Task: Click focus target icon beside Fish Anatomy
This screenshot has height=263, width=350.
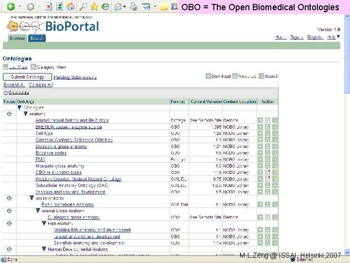Action: (9, 224)
